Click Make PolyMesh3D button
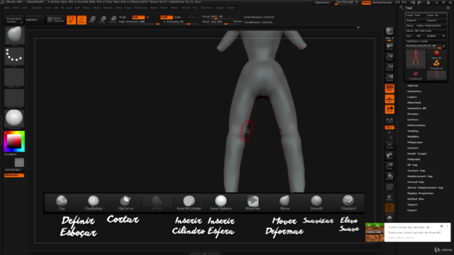This screenshot has height=255, width=454. point(431,25)
